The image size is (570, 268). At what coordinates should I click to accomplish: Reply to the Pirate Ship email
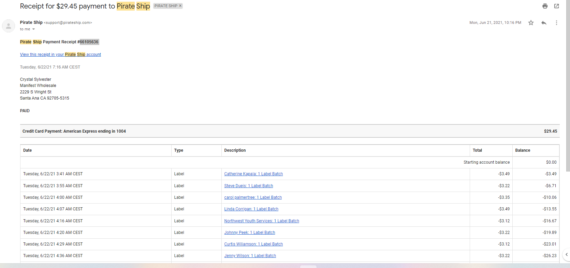pyautogui.click(x=544, y=23)
